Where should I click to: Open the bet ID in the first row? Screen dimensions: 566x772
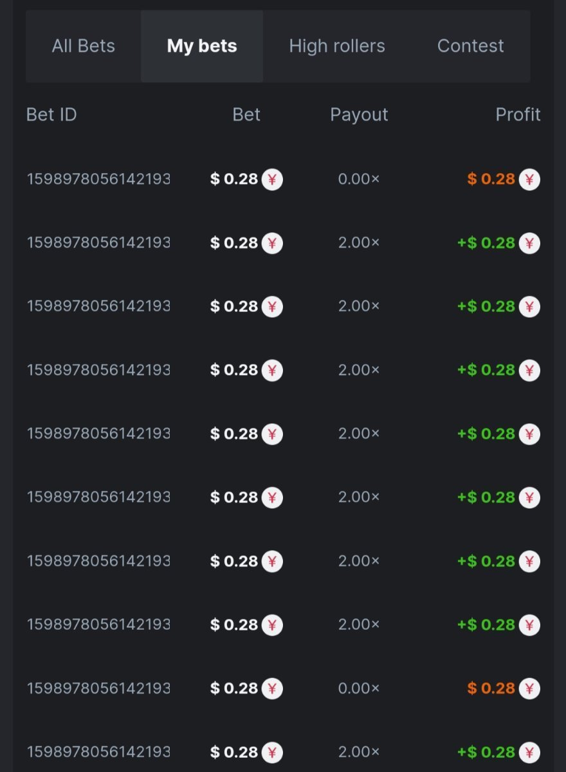98,179
